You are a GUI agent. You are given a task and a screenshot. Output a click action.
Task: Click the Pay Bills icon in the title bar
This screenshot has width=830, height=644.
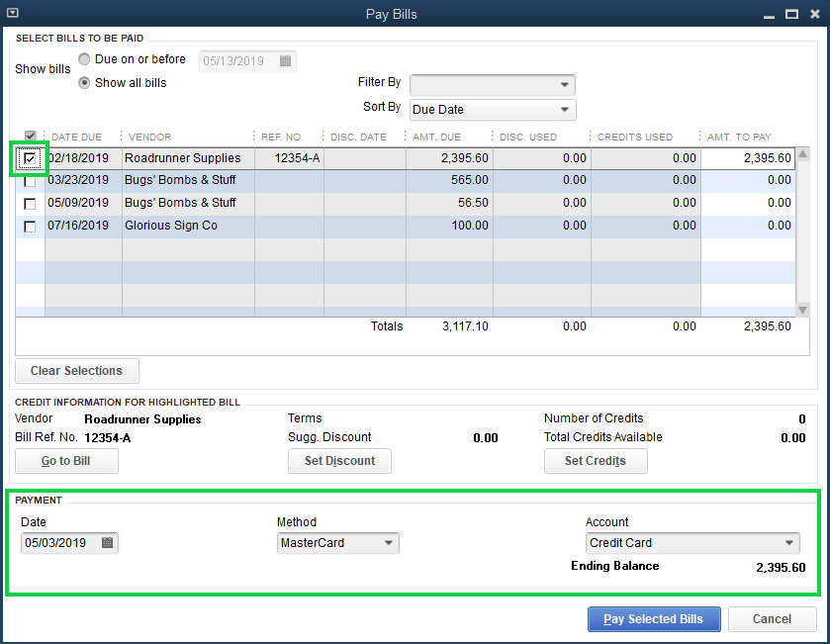coord(13,13)
